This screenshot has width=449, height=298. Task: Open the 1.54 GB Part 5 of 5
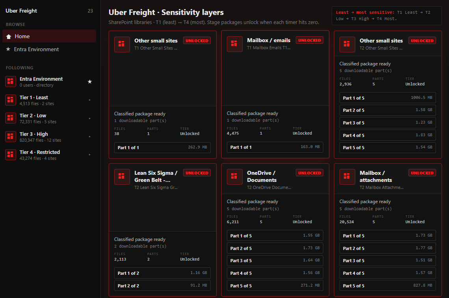coord(388,148)
